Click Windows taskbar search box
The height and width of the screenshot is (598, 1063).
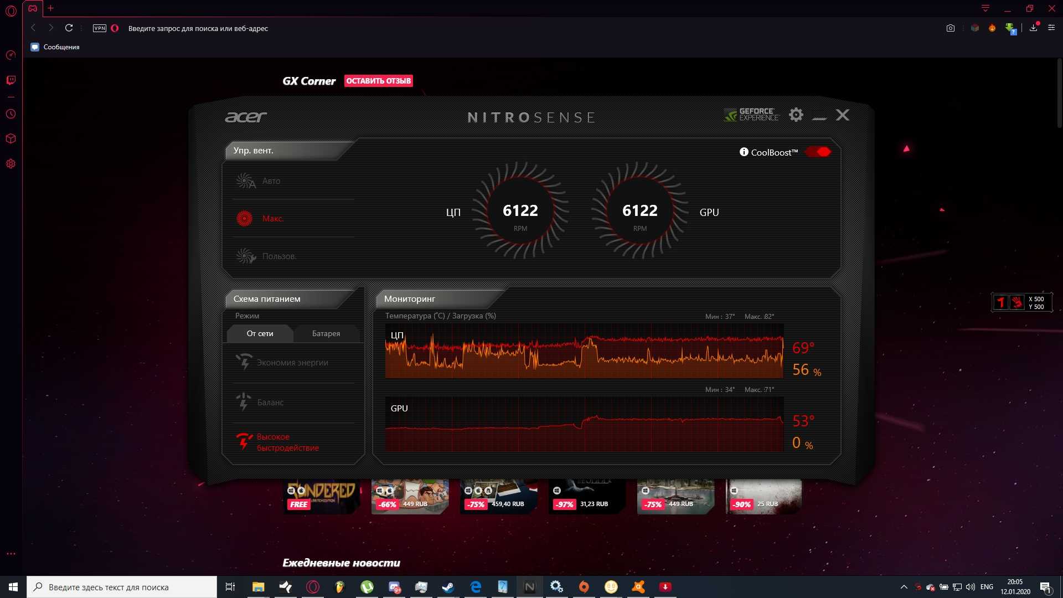(x=122, y=587)
